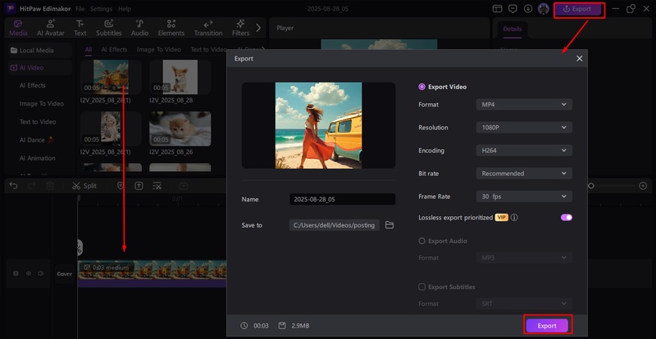The width and height of the screenshot is (656, 339).
Task: Expand more toolbar tabs with right chevron
Action: tap(258, 28)
